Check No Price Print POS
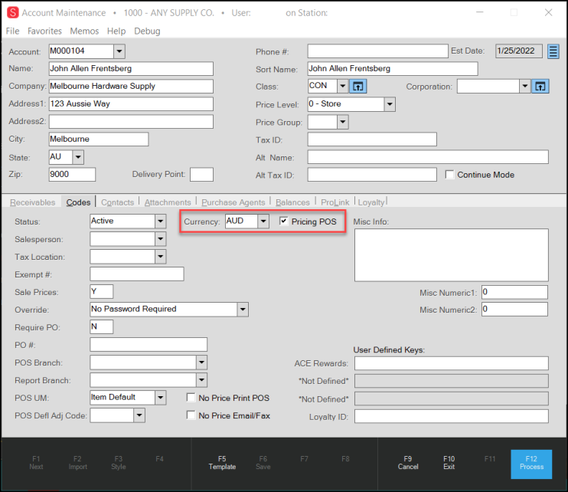 [191, 398]
